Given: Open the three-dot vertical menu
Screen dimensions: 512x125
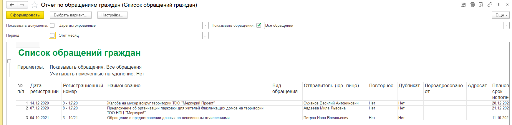Looking at the screenshot, I should 498,5.
